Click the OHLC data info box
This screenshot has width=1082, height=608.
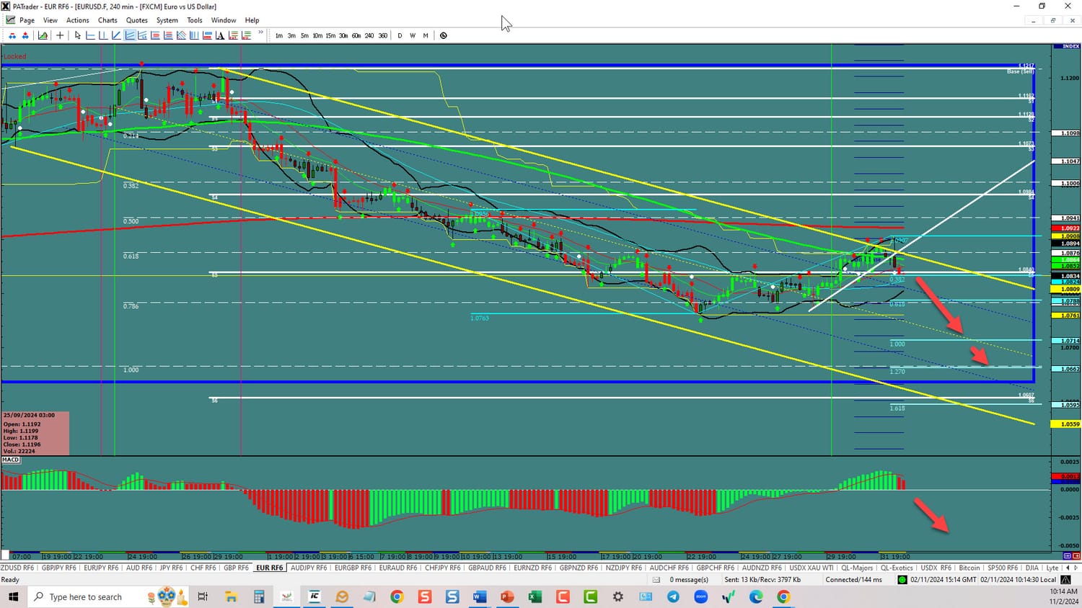tap(35, 433)
